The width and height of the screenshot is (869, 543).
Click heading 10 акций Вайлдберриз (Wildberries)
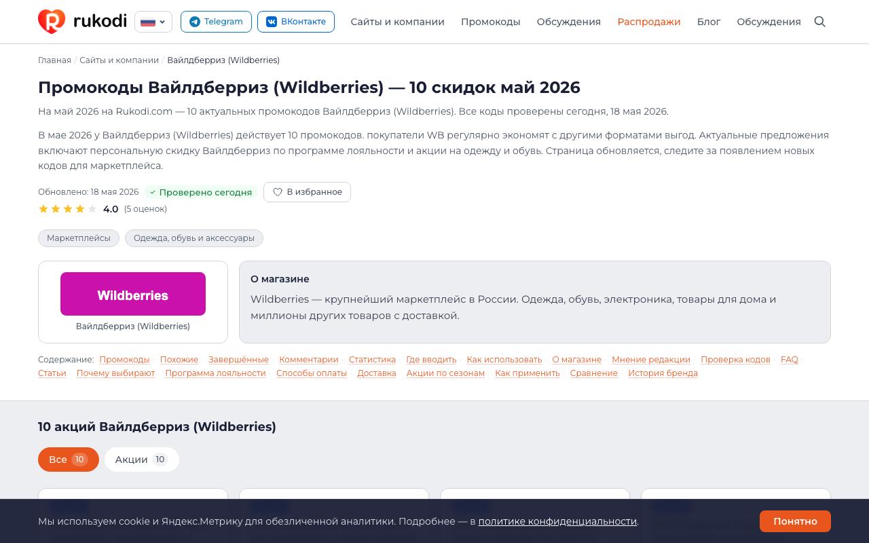[x=157, y=427]
